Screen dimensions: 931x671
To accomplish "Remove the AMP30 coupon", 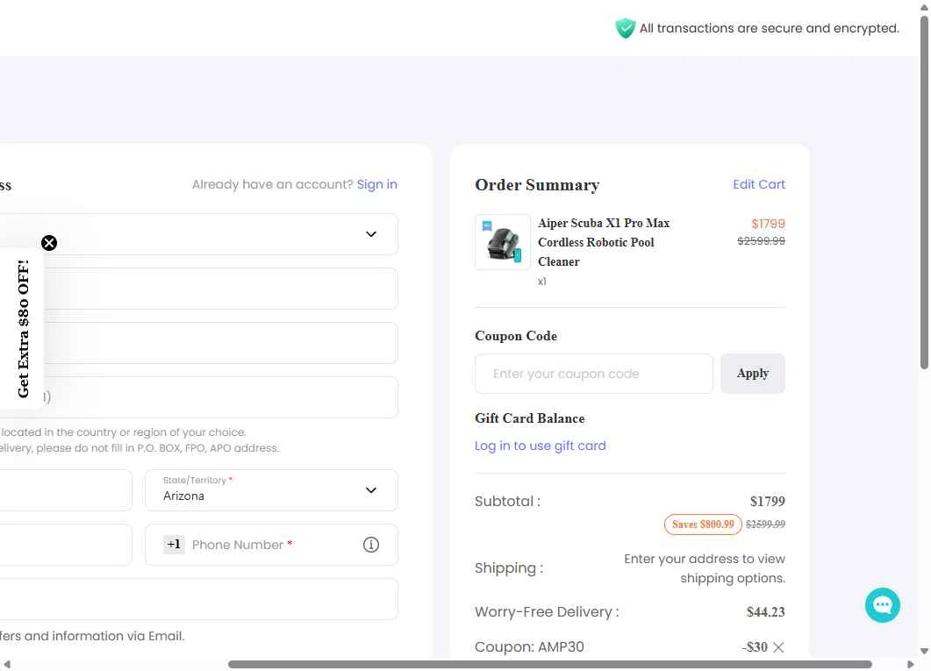I will tap(778, 647).
